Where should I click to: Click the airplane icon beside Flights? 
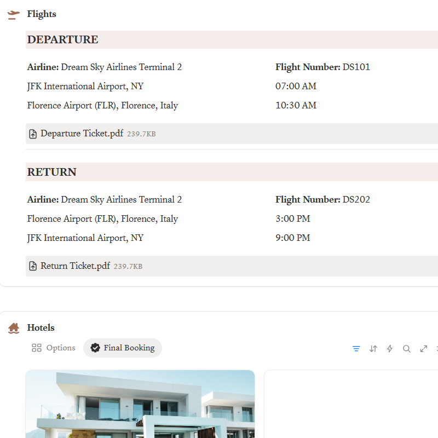14,15
